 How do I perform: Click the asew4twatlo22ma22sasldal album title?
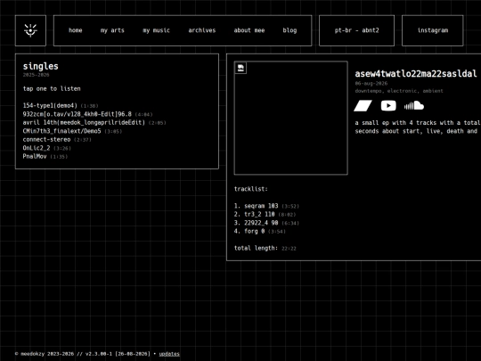(x=416, y=74)
